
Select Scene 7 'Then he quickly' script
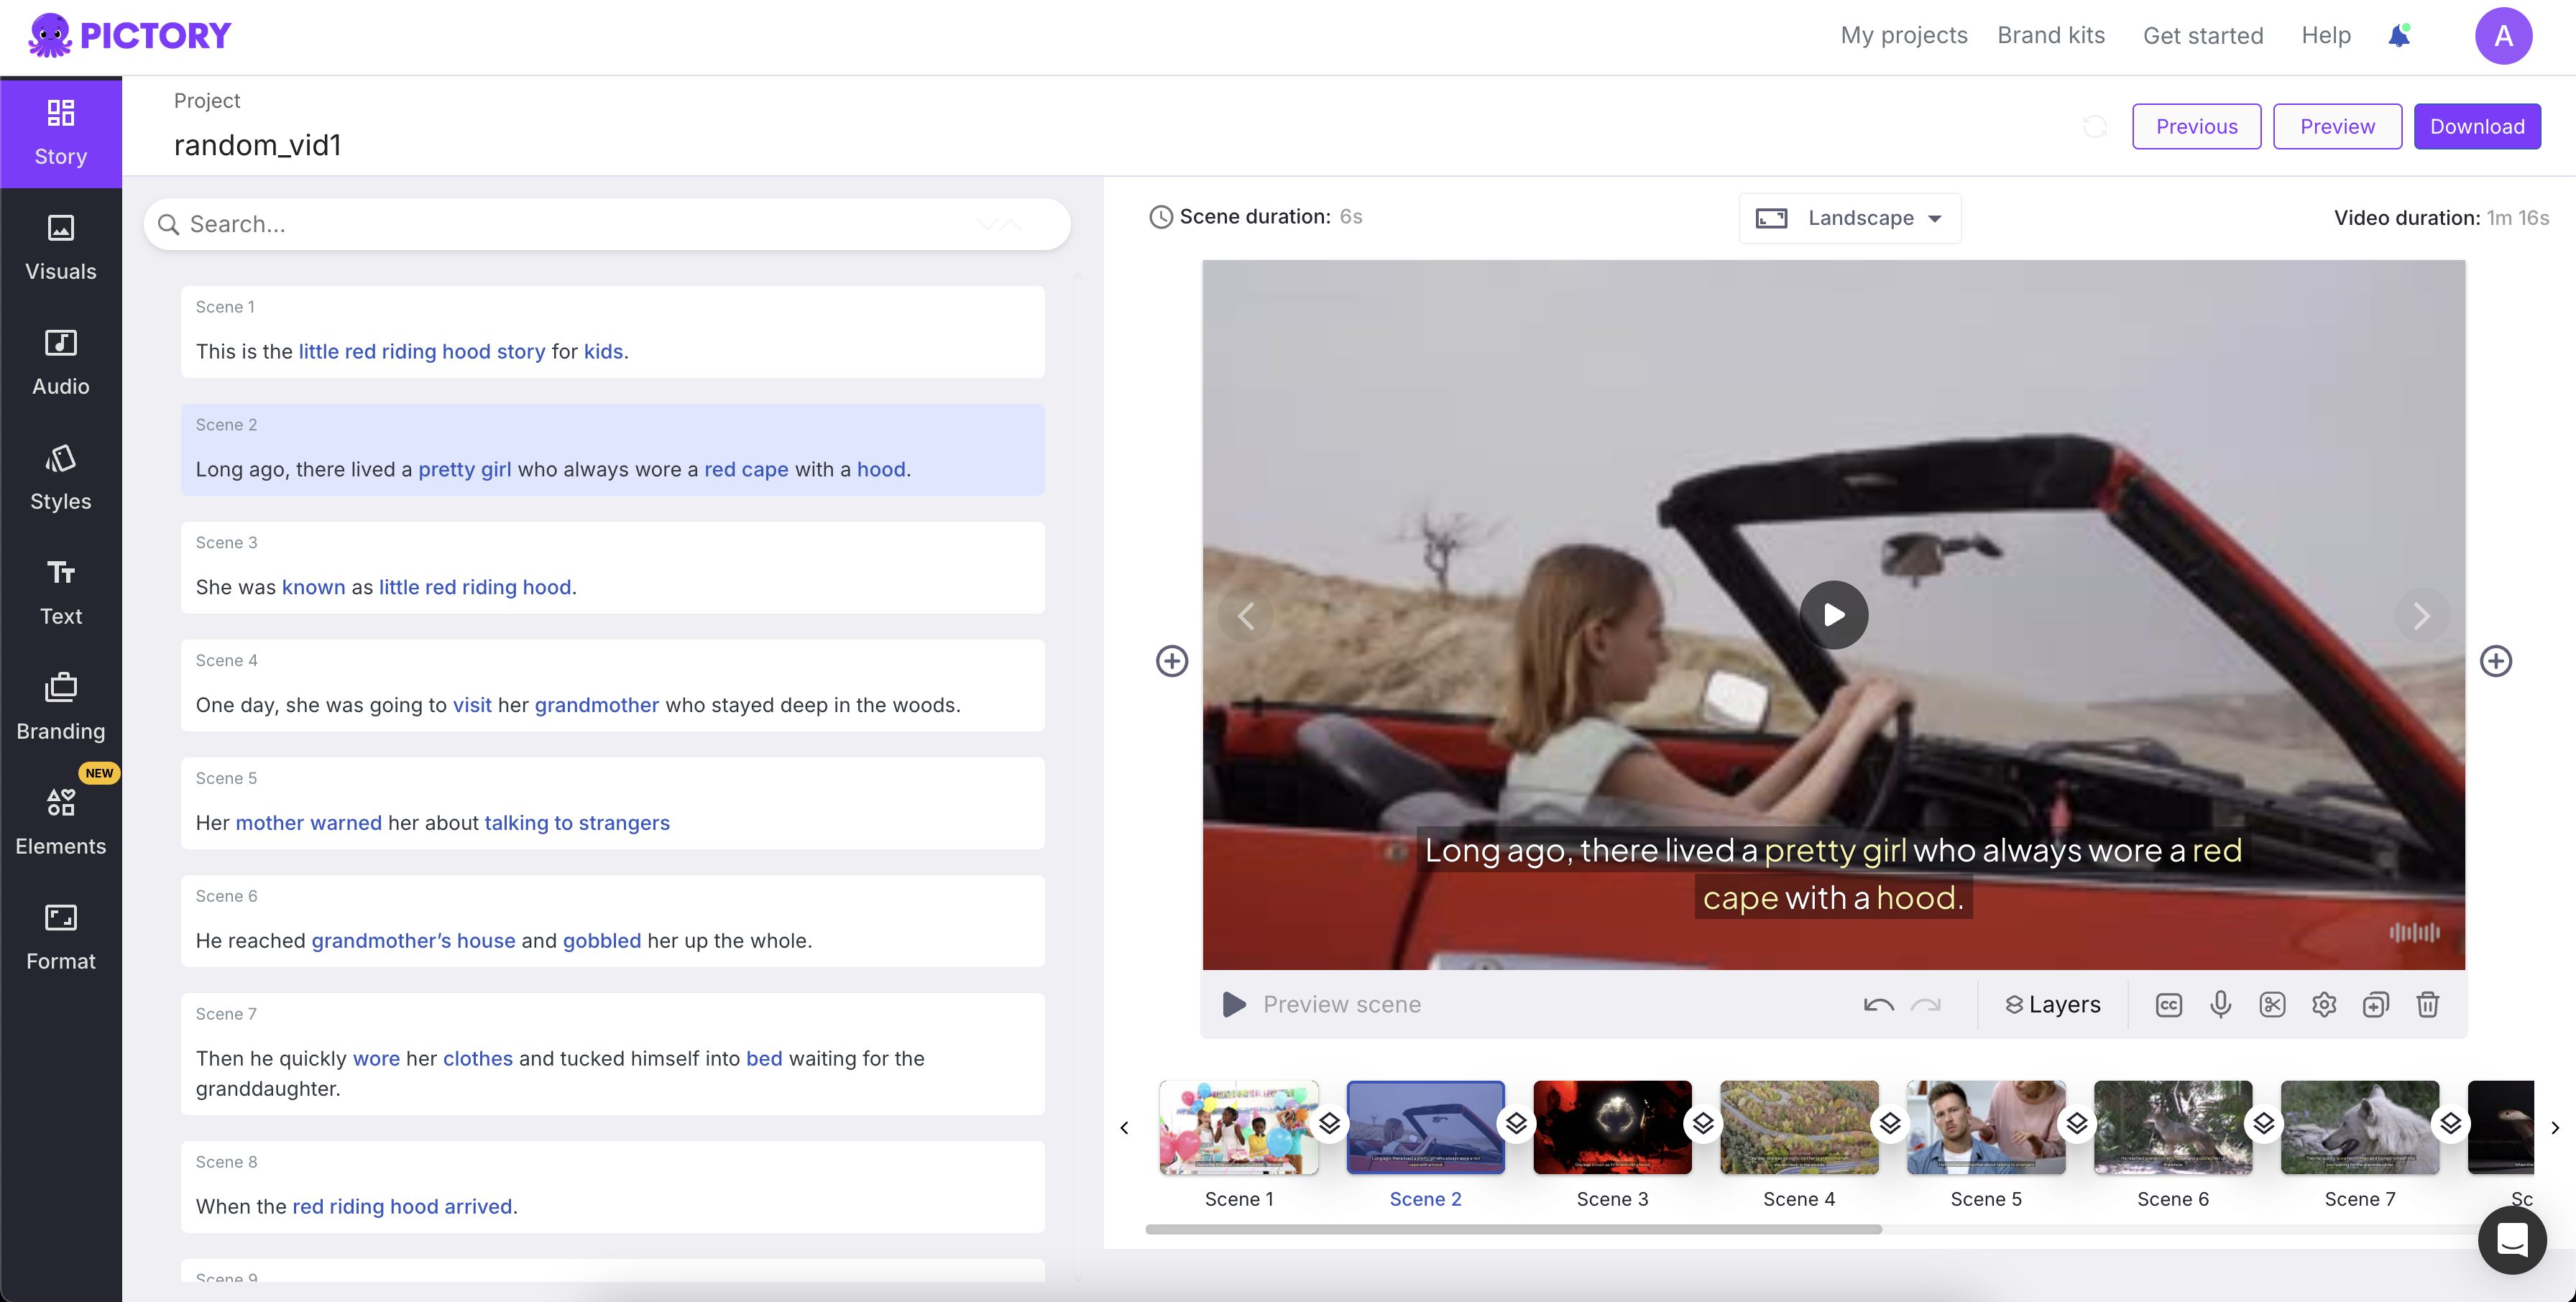point(560,1074)
